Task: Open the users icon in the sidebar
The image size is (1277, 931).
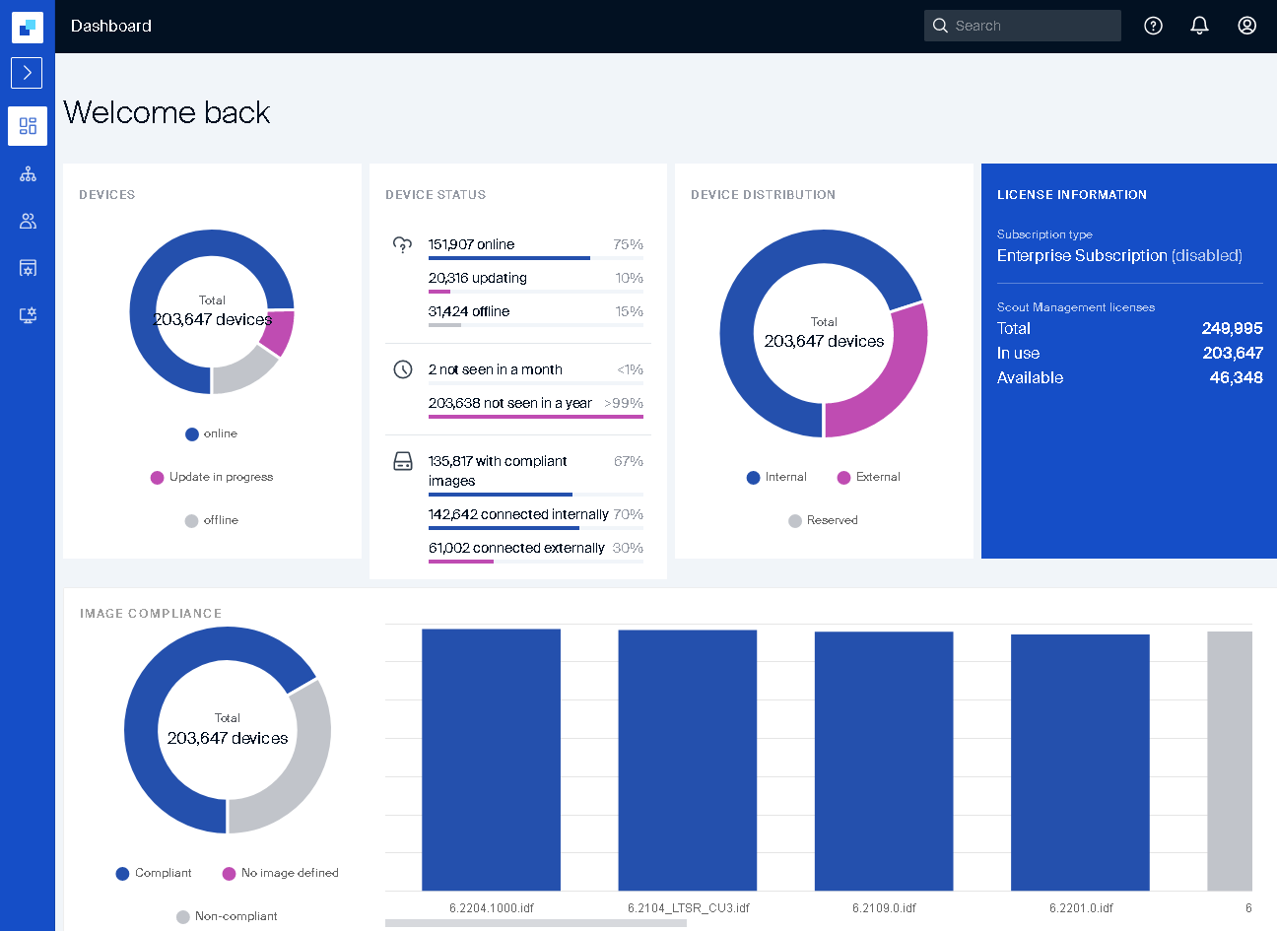Action: (x=28, y=222)
